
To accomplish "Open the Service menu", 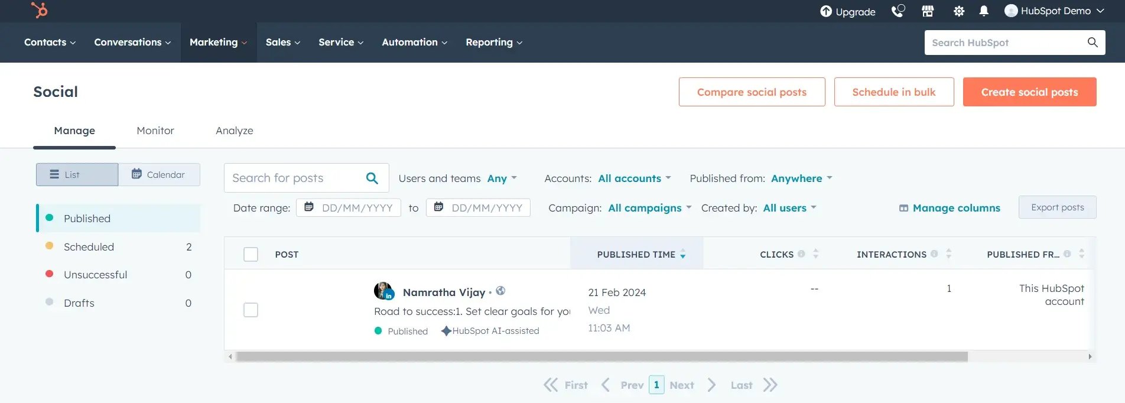I will point(341,43).
